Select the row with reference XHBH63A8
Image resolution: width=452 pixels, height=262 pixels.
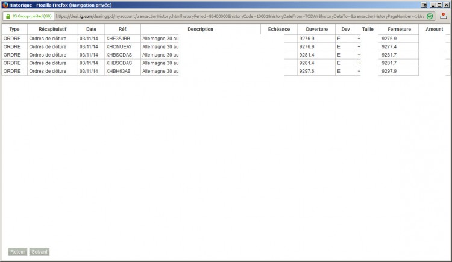pos(226,71)
